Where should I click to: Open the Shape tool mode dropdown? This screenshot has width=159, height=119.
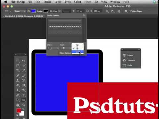[20, 11]
